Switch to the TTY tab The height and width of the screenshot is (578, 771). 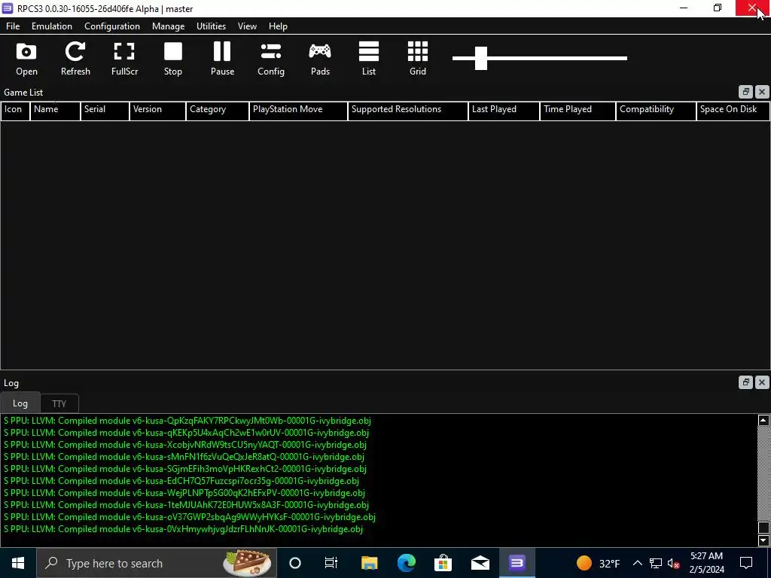(59, 403)
